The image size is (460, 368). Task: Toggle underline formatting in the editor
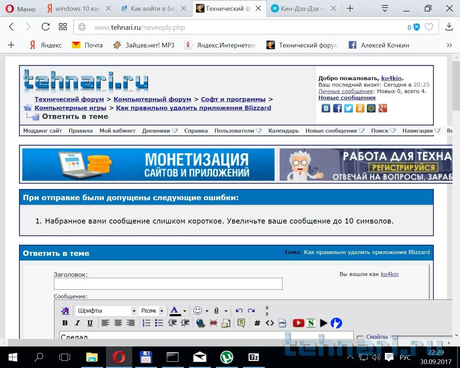click(x=90, y=323)
